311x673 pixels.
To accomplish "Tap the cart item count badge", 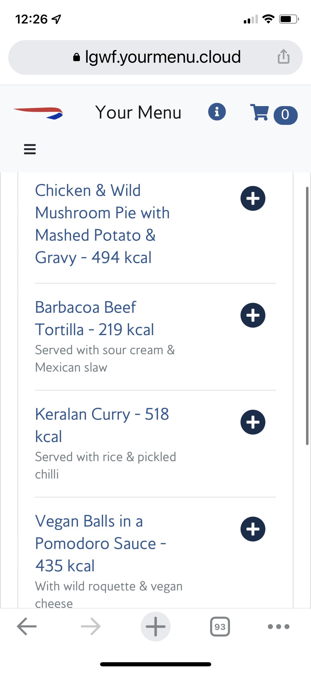I will (x=285, y=115).
